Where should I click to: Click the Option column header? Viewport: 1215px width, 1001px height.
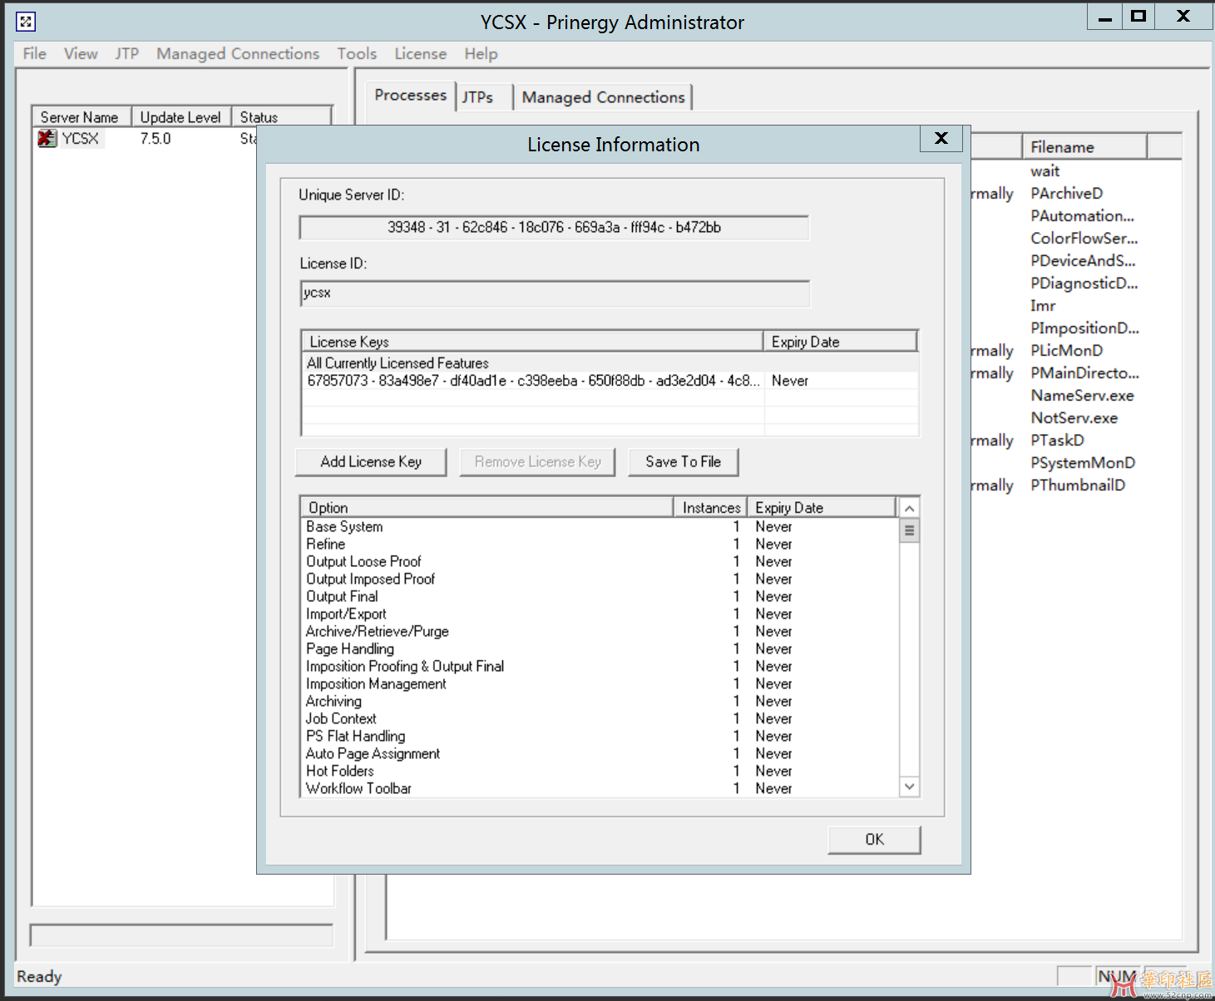tap(486, 507)
